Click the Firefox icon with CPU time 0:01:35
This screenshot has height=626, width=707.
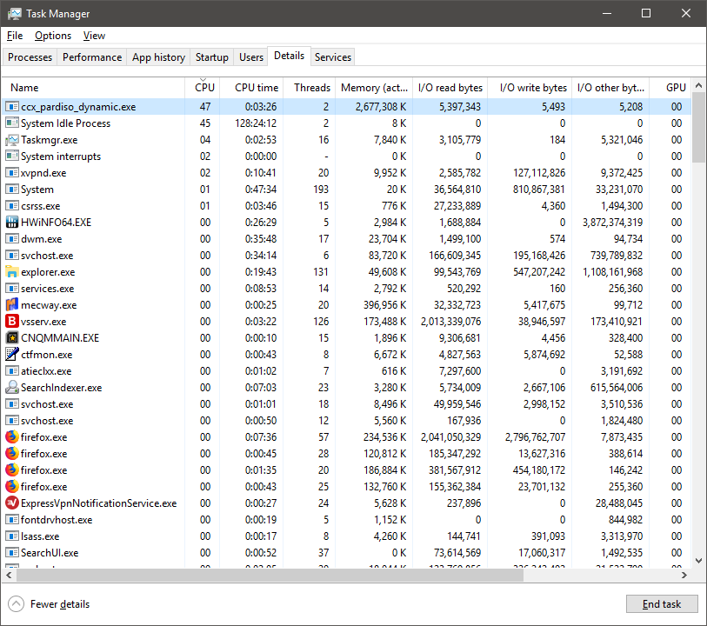click(12, 470)
